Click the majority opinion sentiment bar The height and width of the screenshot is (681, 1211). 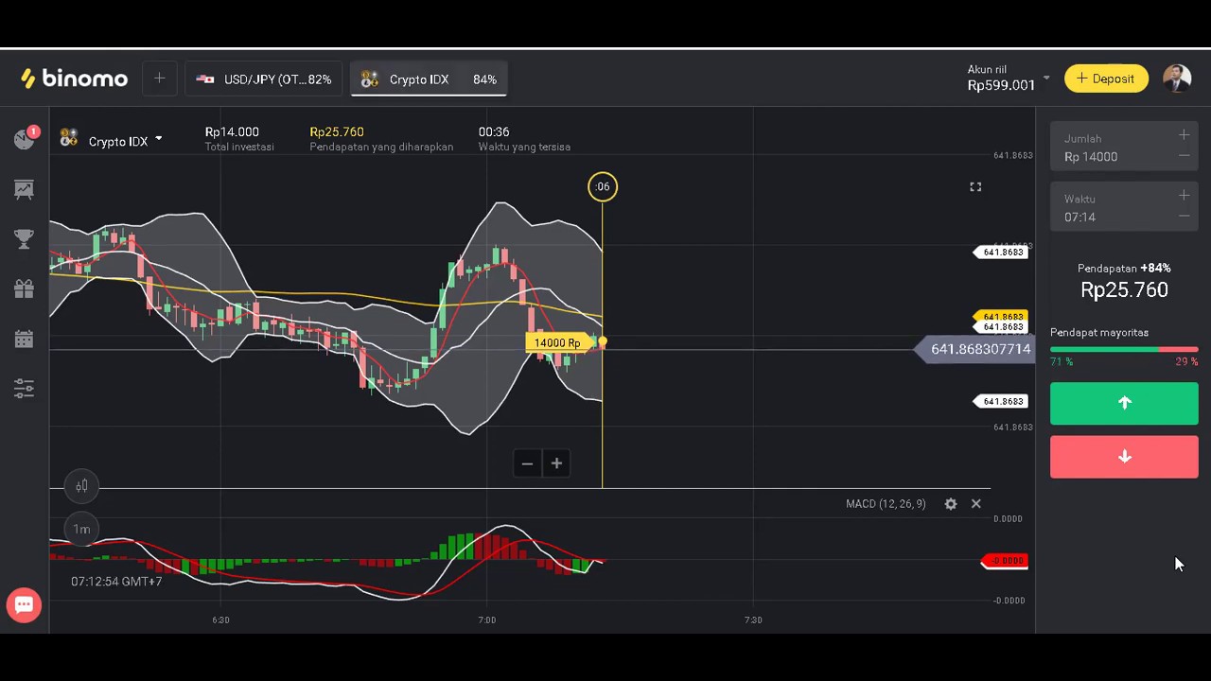click(1124, 350)
